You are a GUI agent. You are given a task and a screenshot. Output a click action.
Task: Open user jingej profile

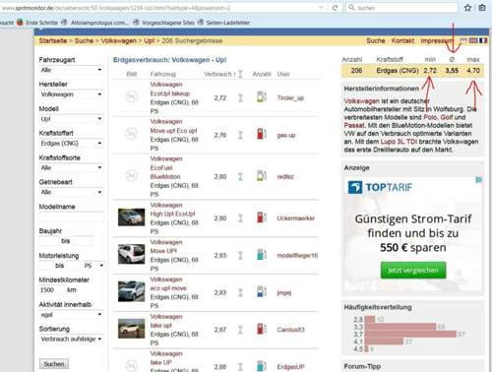pos(284,292)
